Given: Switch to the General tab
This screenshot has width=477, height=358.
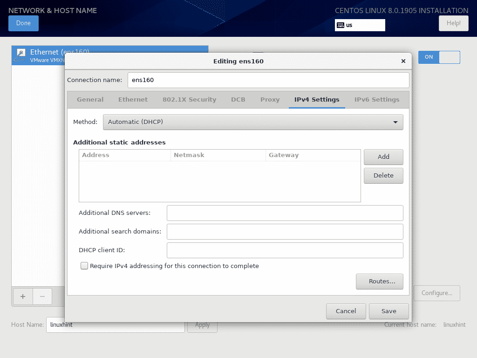Looking at the screenshot, I should [90, 99].
